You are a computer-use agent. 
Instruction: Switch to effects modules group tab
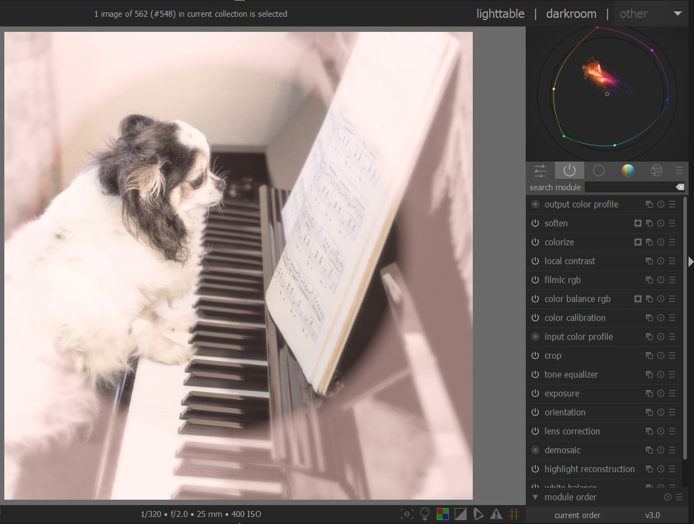(x=656, y=170)
